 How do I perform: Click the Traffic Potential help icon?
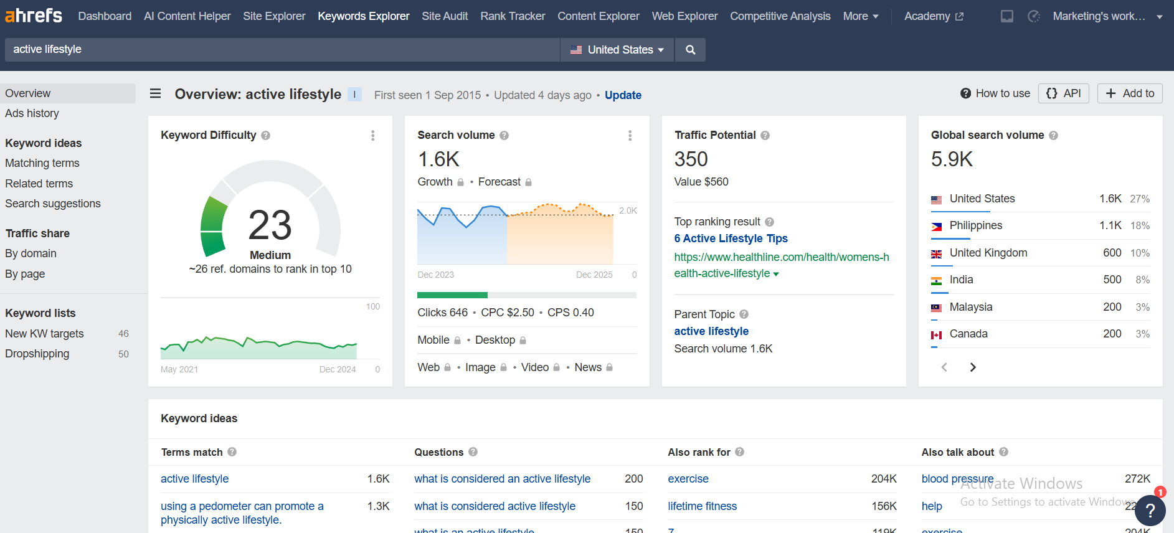tap(765, 135)
